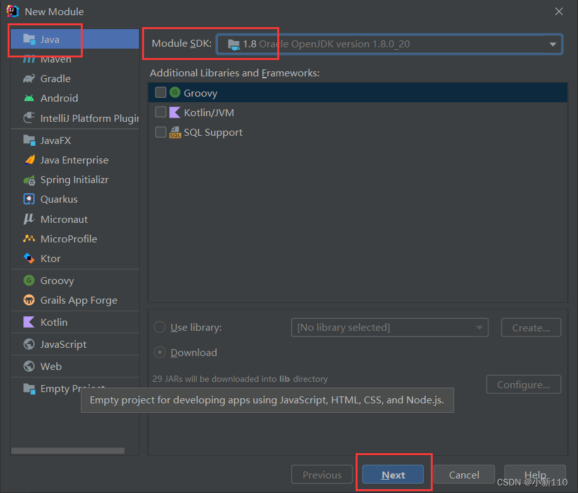The image size is (578, 493).
Task: Select Quarkus module type
Action: 75,199
